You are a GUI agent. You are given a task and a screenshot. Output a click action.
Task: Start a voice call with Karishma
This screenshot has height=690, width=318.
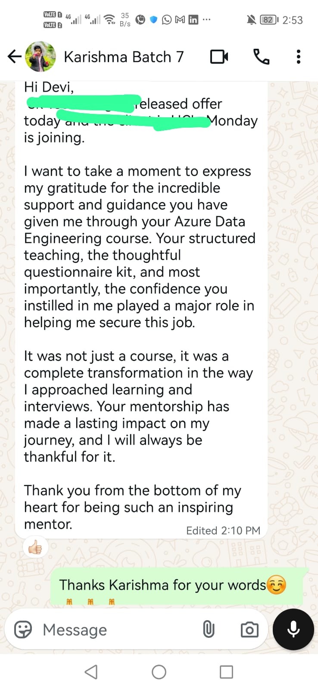[261, 57]
